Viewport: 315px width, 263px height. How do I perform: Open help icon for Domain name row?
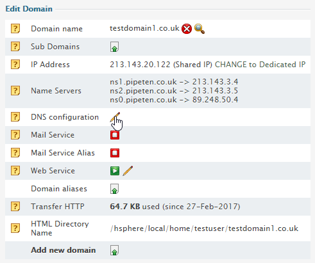(x=15, y=29)
